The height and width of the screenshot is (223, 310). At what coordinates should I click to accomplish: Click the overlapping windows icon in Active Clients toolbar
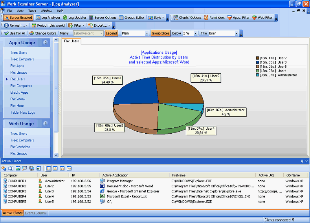click(11, 169)
